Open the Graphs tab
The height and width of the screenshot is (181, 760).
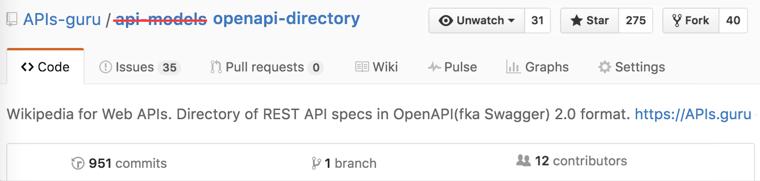pos(538,67)
